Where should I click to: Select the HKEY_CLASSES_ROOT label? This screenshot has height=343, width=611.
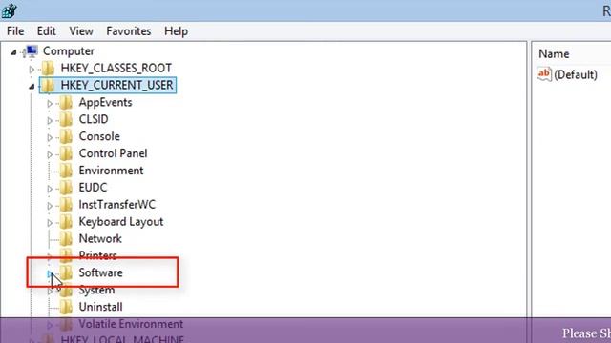click(116, 68)
